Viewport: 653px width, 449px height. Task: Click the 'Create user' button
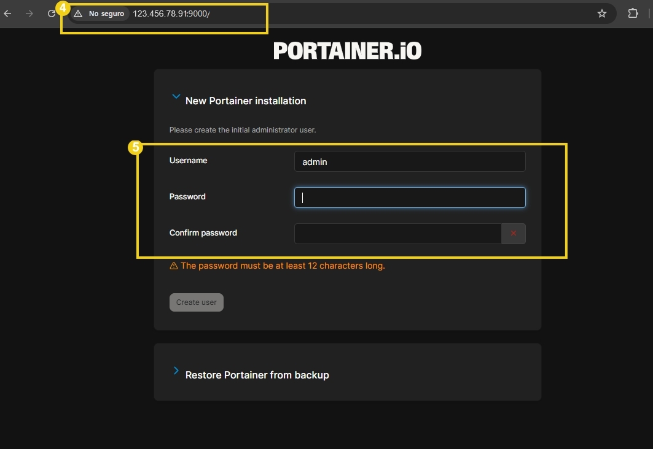[196, 302]
